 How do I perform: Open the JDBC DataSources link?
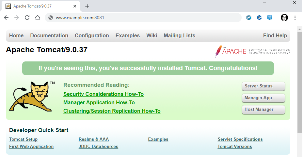(x=98, y=146)
